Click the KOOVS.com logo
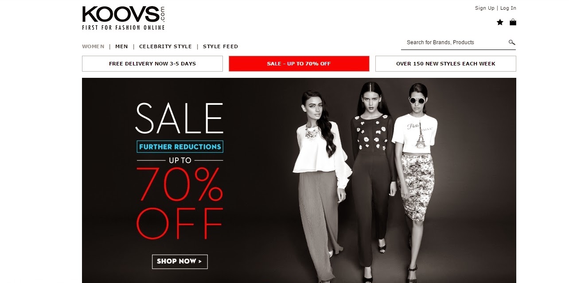Screen dimensions: 569x283 coord(124,18)
